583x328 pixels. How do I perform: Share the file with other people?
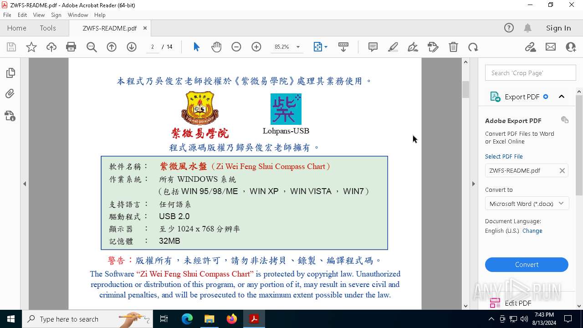click(x=571, y=47)
